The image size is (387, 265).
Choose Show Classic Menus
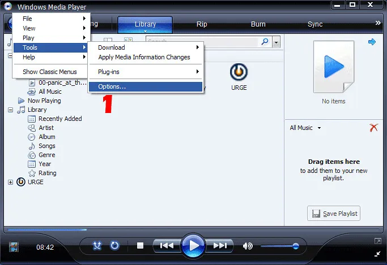pyautogui.click(x=50, y=72)
